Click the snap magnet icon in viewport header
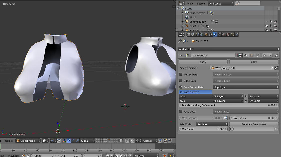 click(132, 141)
